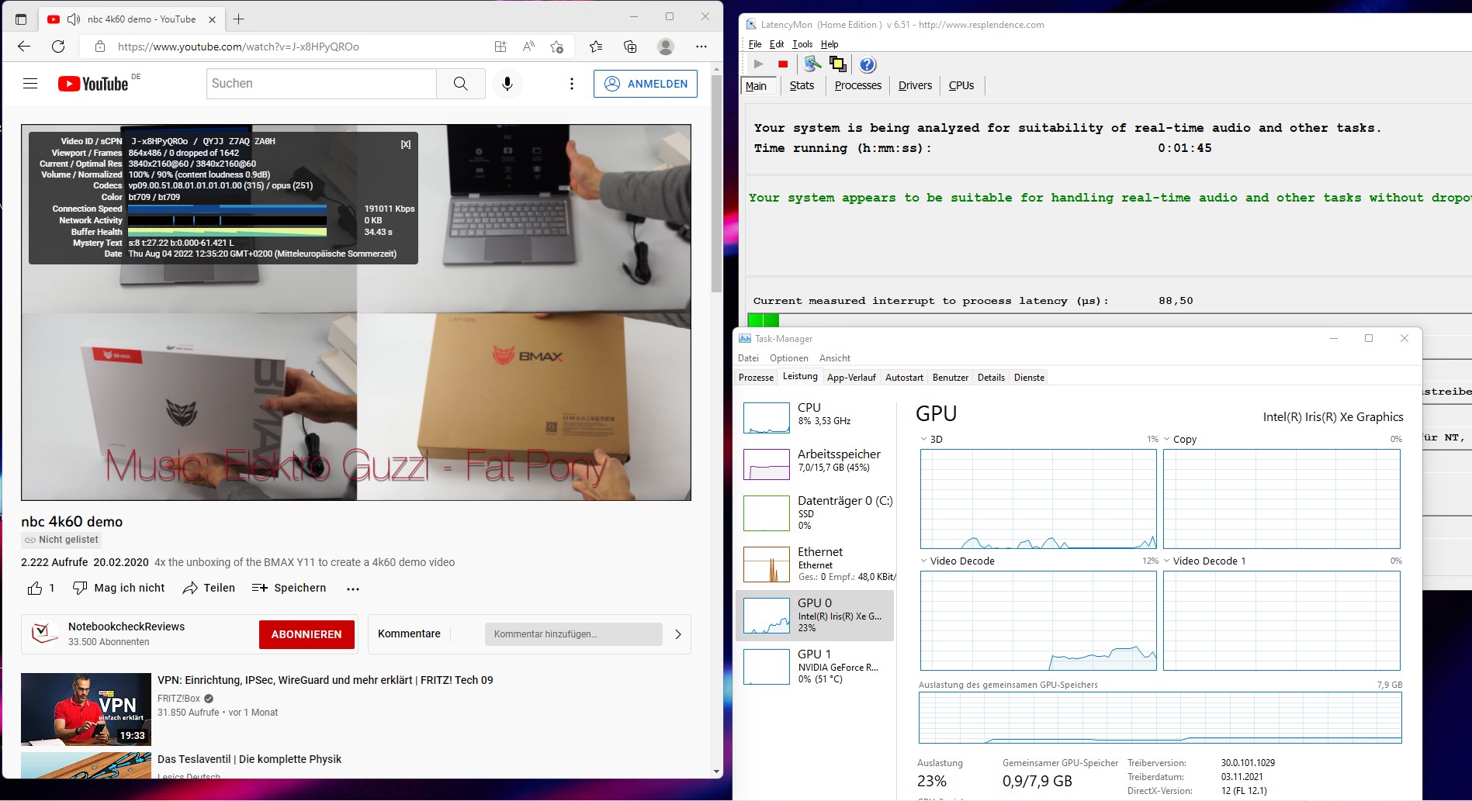Start monitoring with LatencyMon play button
The height and width of the screenshot is (801, 1472).
[758, 64]
